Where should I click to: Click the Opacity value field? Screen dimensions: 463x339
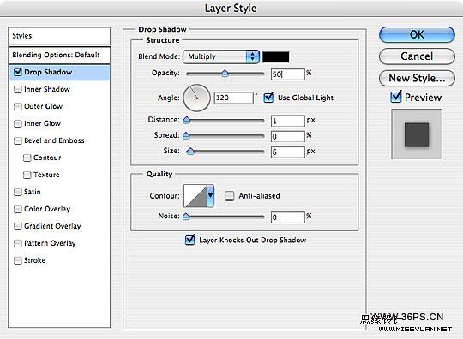[287, 74]
